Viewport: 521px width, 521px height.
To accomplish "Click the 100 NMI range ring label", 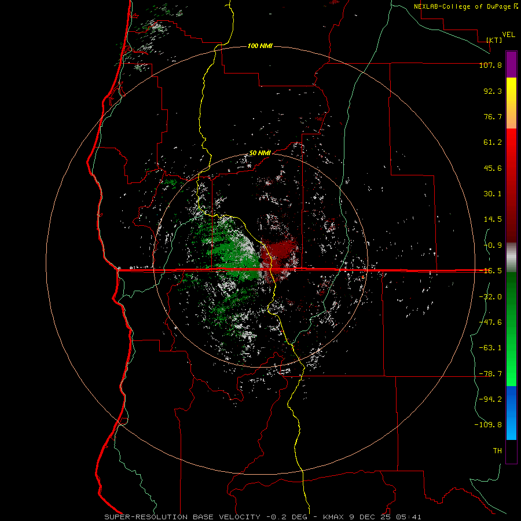I will point(260,46).
